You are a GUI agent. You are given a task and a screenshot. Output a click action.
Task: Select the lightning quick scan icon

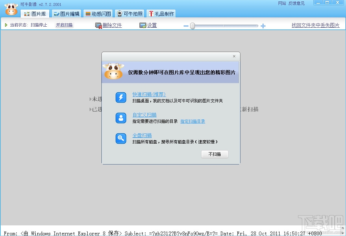point(121,98)
